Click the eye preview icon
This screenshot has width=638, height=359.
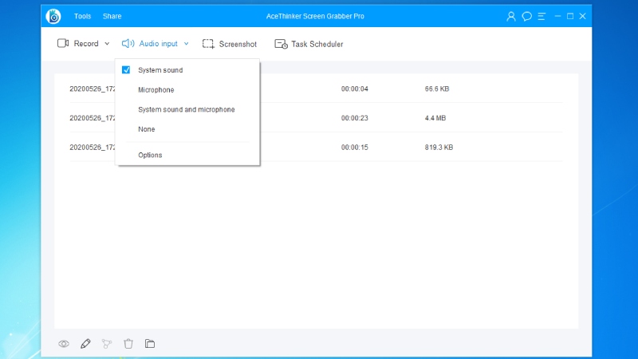tap(64, 344)
